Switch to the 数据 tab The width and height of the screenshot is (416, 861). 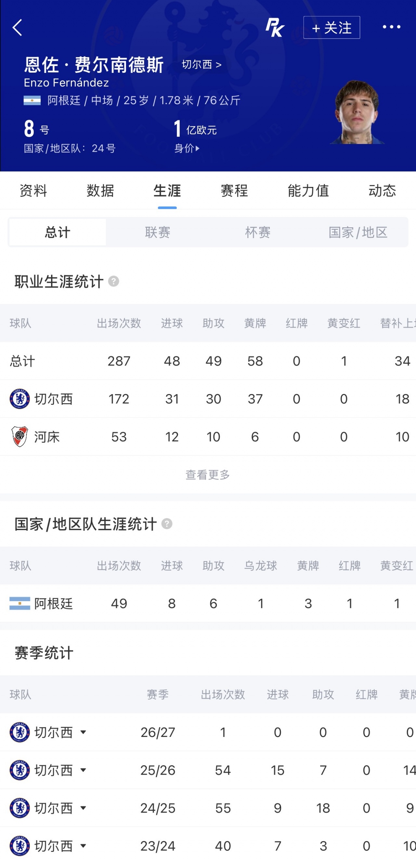(100, 191)
